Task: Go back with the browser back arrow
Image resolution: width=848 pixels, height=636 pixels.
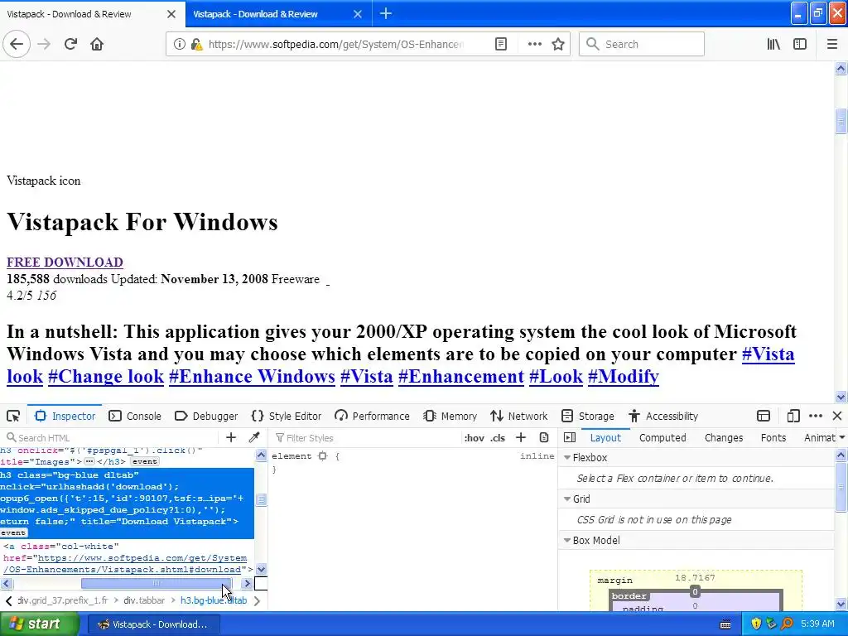Action: [17, 44]
